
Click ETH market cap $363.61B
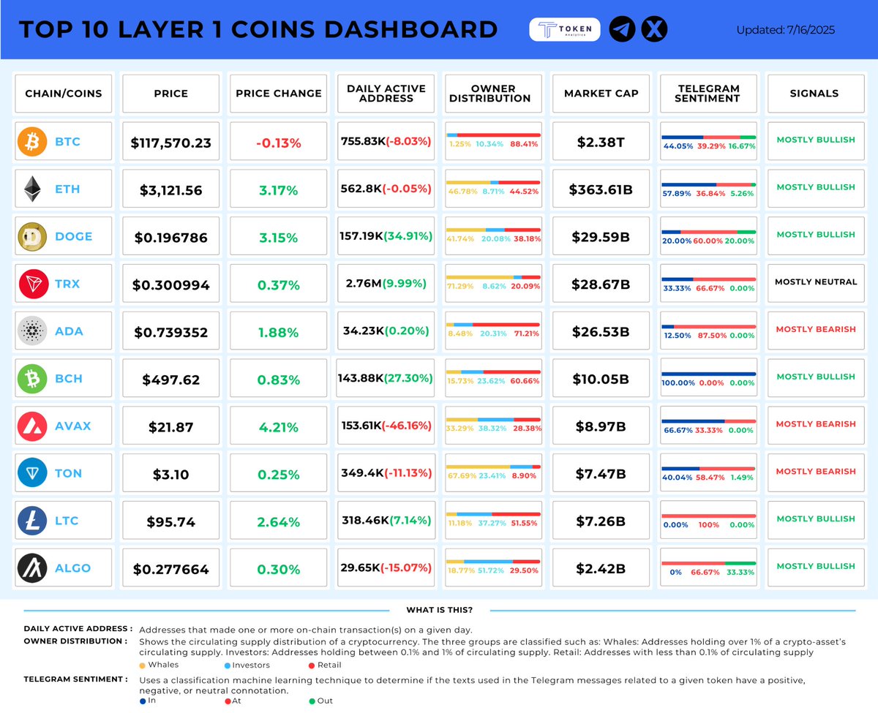pyautogui.click(x=601, y=190)
